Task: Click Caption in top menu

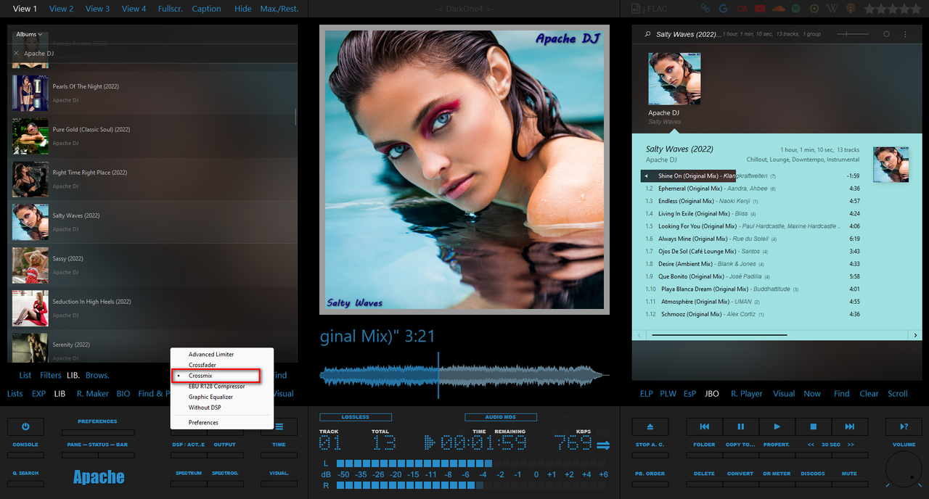Action: [206, 9]
